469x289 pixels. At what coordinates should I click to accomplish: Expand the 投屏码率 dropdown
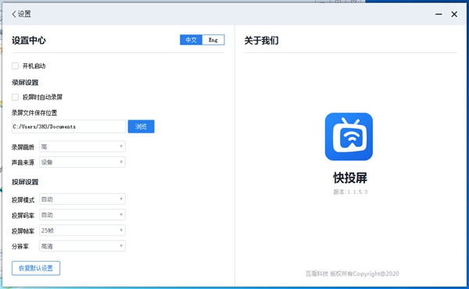[x=82, y=215]
